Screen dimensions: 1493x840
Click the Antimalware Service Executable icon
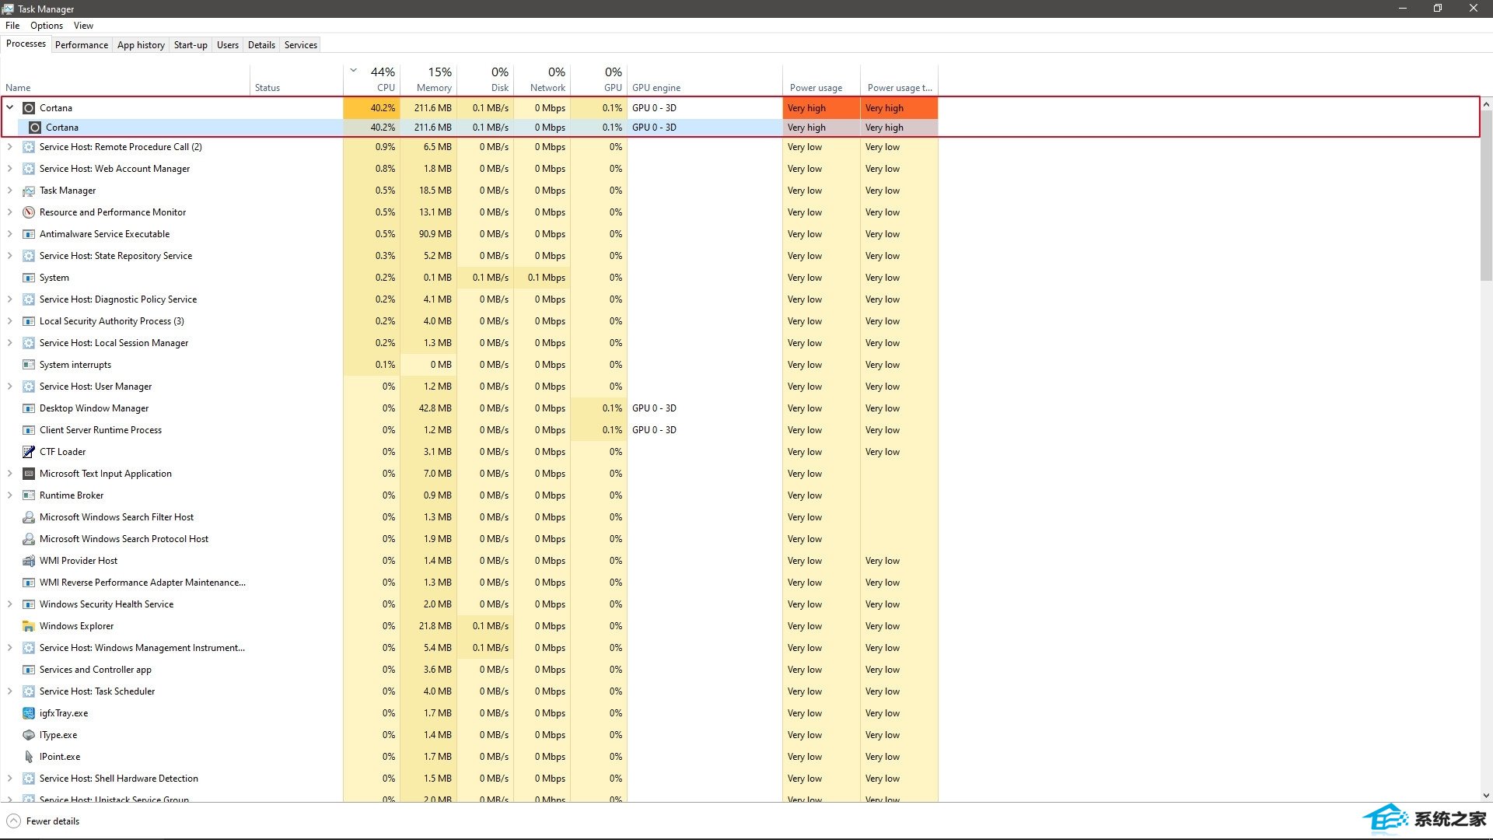click(x=29, y=234)
